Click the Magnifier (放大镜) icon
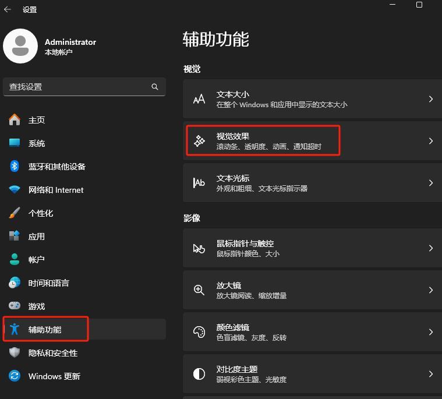442x399 pixels. pos(199,290)
